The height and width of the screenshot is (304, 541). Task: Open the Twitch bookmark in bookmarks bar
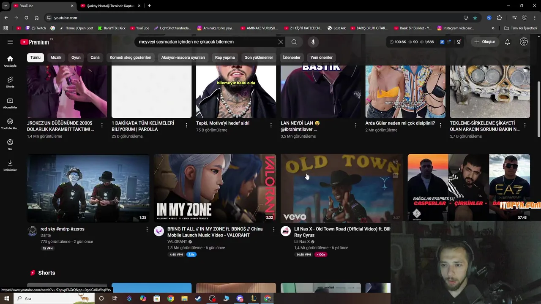click(x=36, y=28)
